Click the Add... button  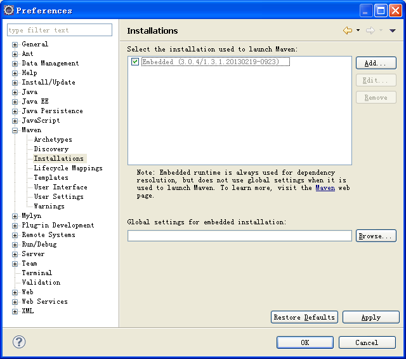pyautogui.click(x=376, y=63)
